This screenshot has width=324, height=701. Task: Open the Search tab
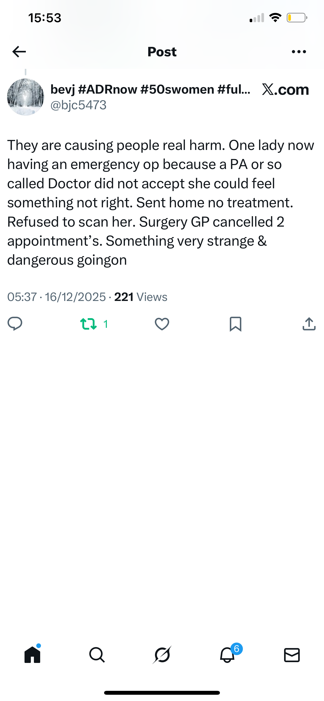tap(97, 655)
